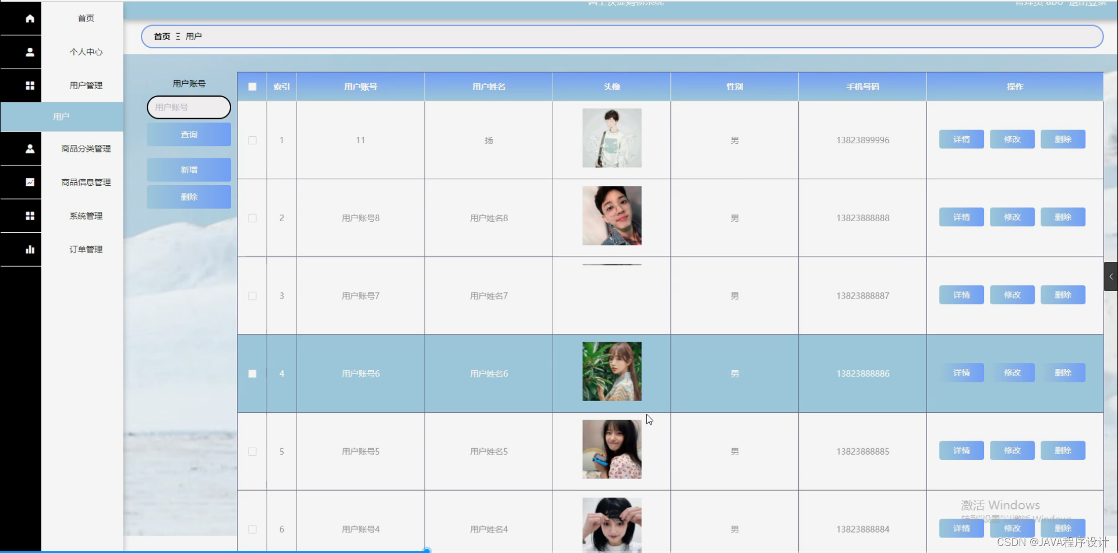Viewport: 1118px width, 553px height.
Task: Click the 性别 column header
Action: 735,87
